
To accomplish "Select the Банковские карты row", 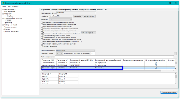I will 108,68.
